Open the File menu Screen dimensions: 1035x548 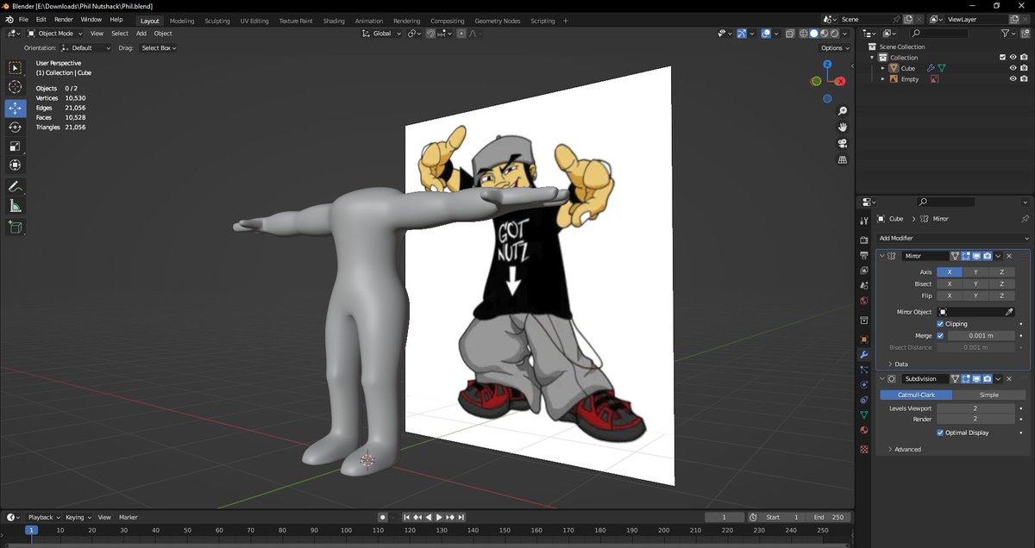(x=22, y=19)
